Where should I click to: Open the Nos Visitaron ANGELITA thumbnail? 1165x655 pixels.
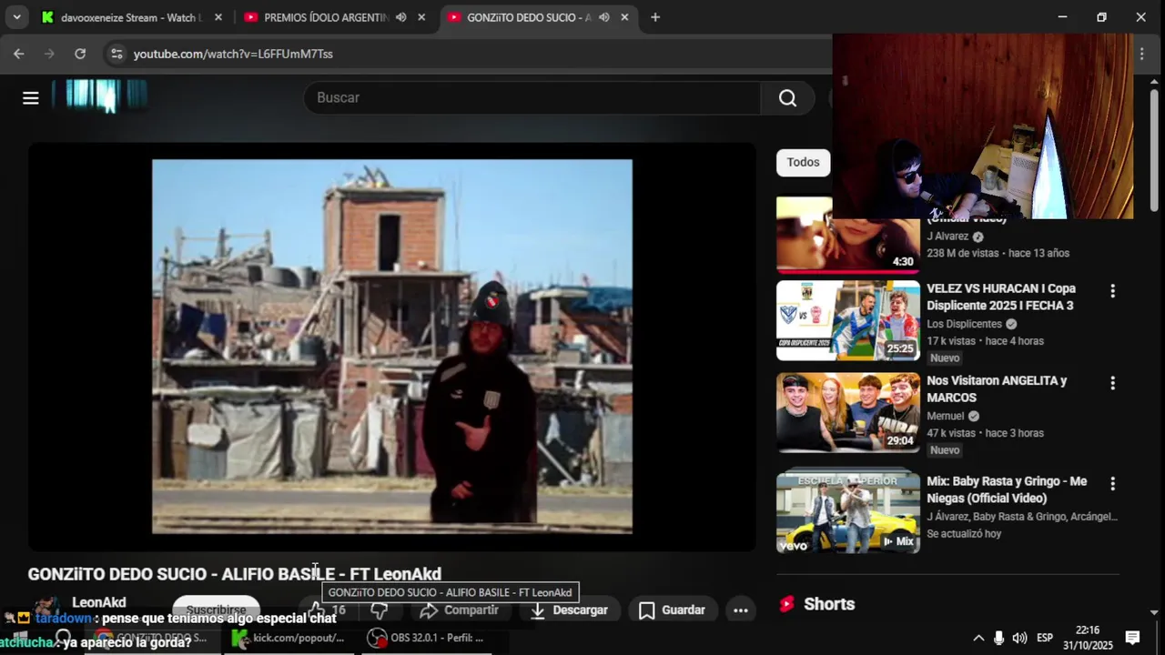(847, 413)
